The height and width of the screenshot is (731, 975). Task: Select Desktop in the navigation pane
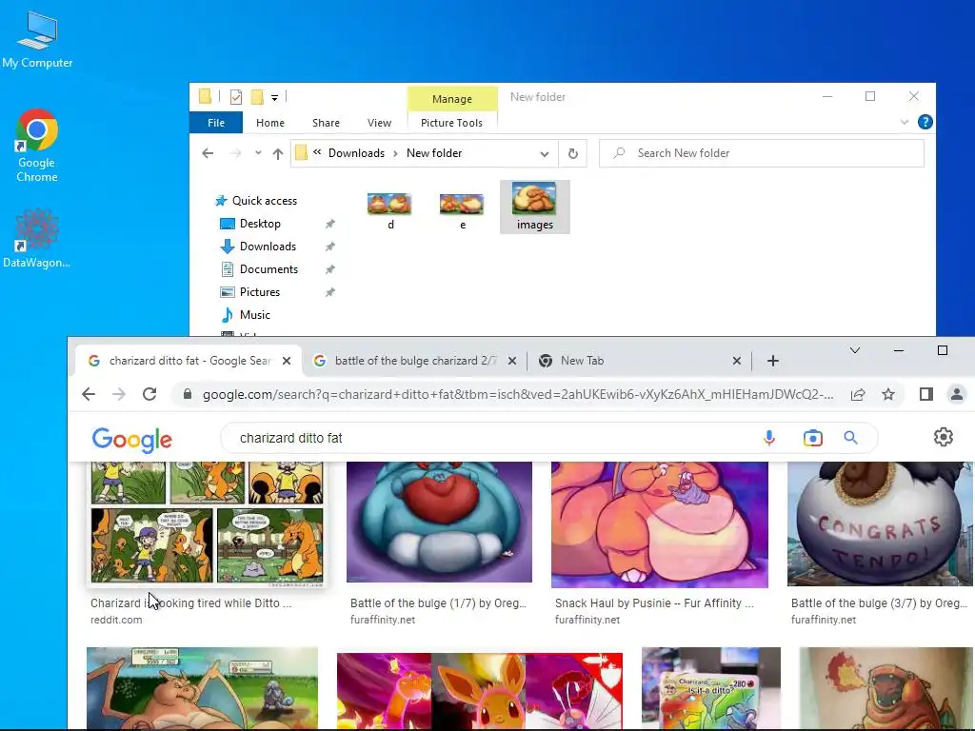(x=250, y=223)
